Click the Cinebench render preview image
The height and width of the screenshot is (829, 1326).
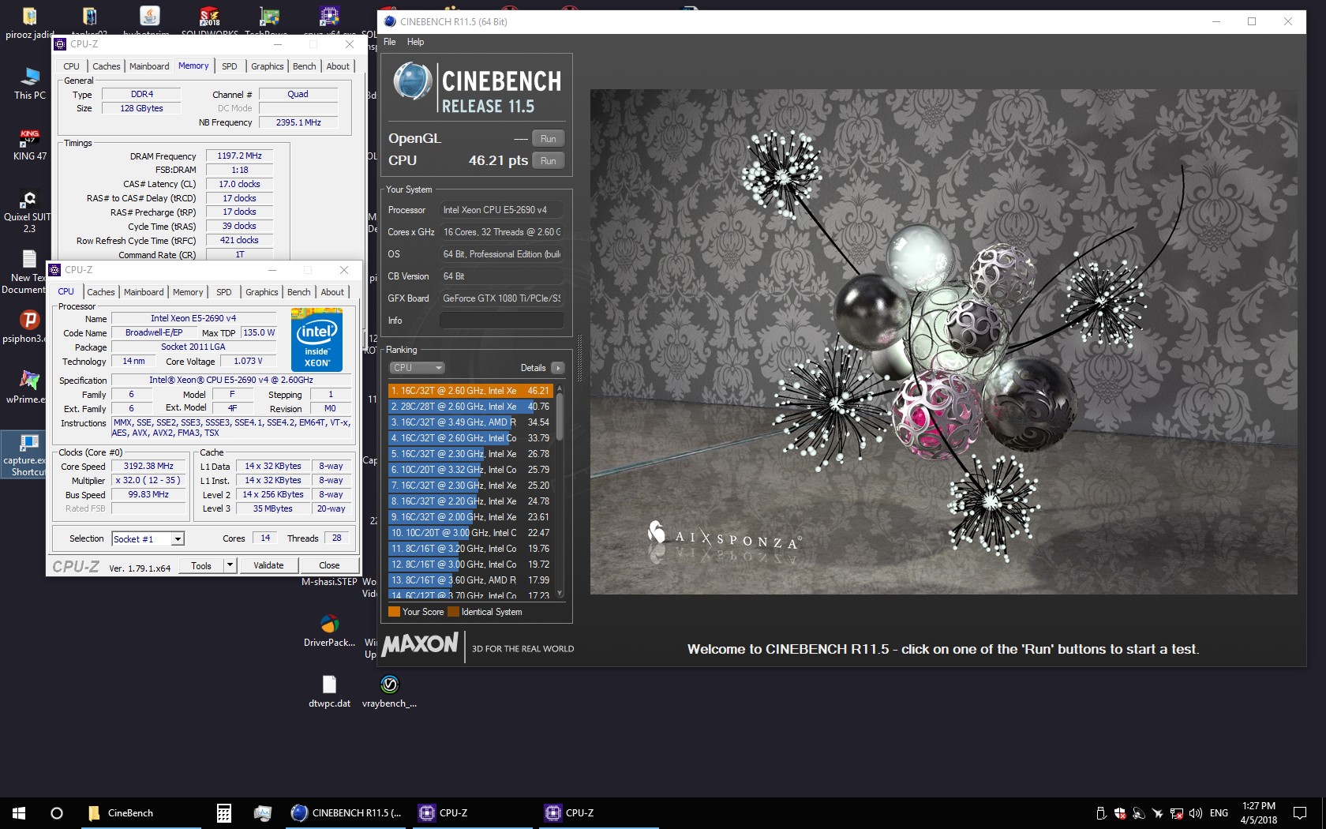[x=944, y=341]
